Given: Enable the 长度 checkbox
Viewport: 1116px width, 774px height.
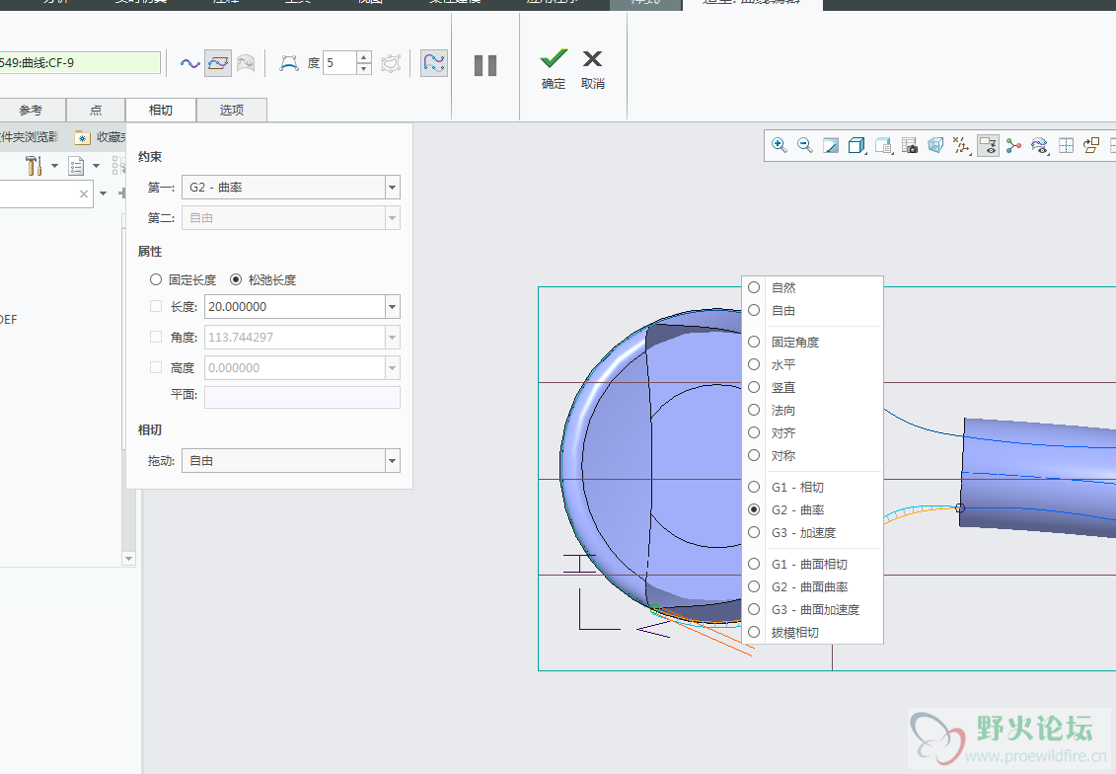Looking at the screenshot, I should [156, 307].
